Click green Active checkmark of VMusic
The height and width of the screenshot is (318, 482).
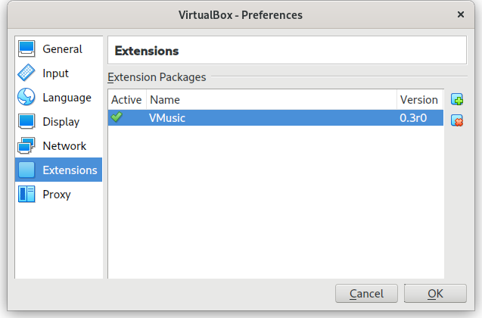click(117, 117)
